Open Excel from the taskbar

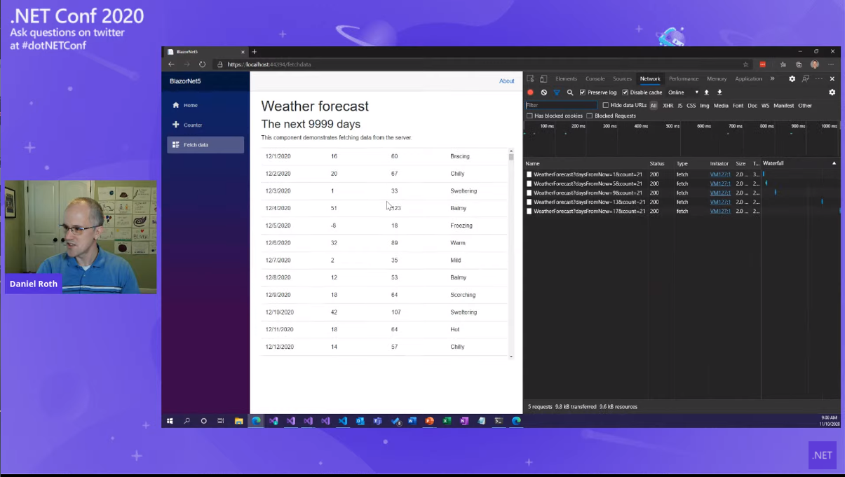click(x=447, y=421)
